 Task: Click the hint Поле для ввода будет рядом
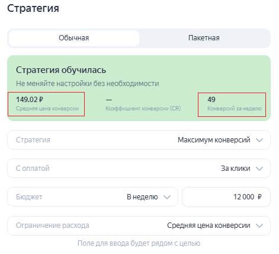point(139,243)
